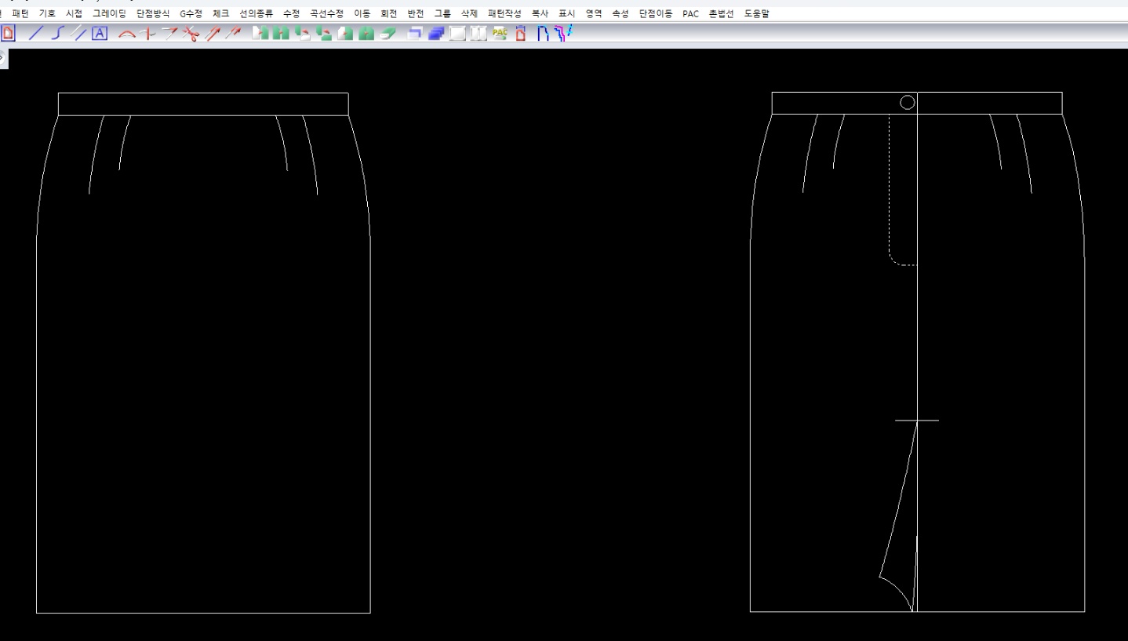1128x641 pixels.
Task: Open the 패턴작성 menu
Action: click(x=504, y=13)
